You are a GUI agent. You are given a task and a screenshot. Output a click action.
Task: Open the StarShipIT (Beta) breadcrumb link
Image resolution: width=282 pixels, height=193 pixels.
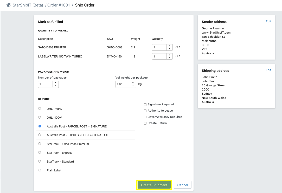(x=28, y=5)
